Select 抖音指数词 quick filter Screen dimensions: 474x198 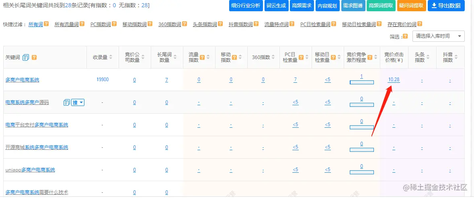[x=241, y=24]
